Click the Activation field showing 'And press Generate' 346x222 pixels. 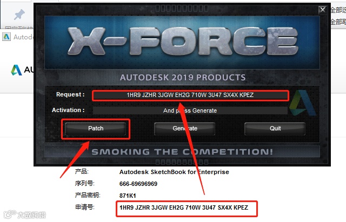pos(190,110)
